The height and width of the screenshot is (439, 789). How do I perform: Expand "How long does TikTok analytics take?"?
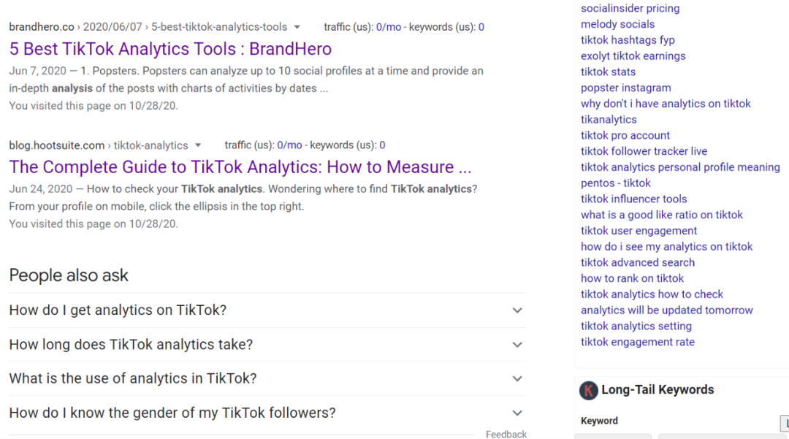267,345
